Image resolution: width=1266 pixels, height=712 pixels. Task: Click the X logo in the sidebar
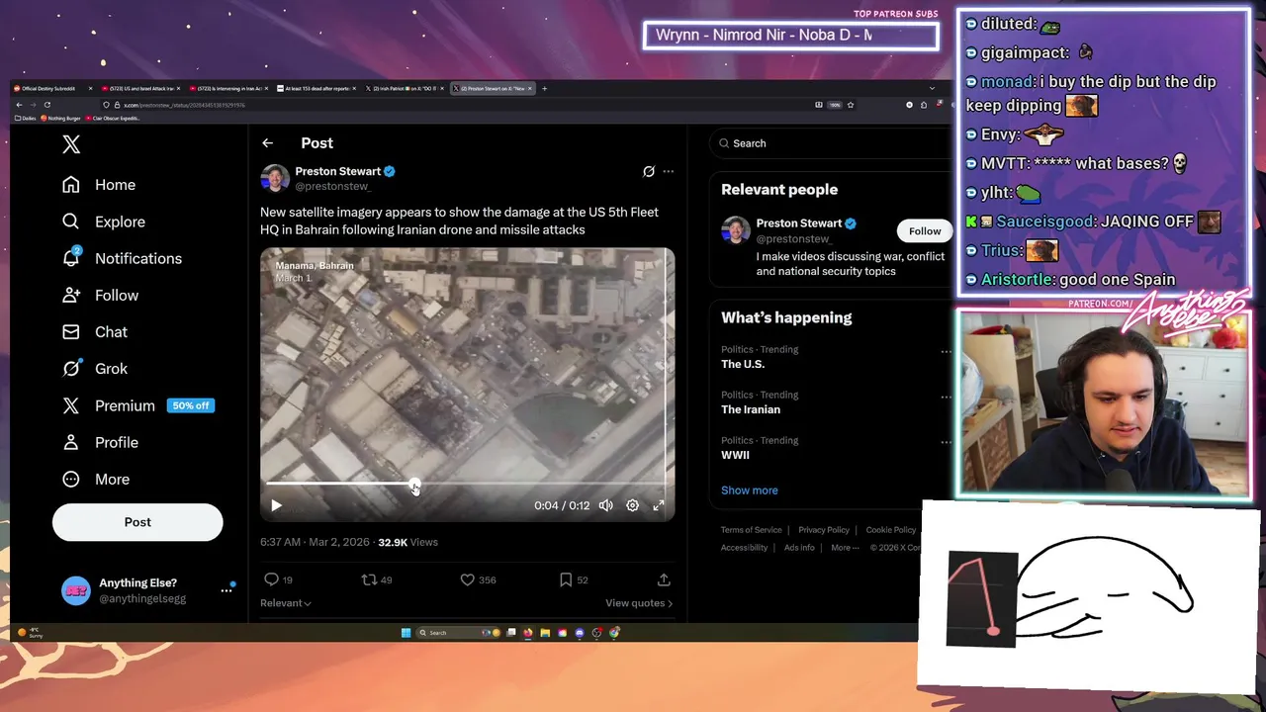tap(71, 144)
